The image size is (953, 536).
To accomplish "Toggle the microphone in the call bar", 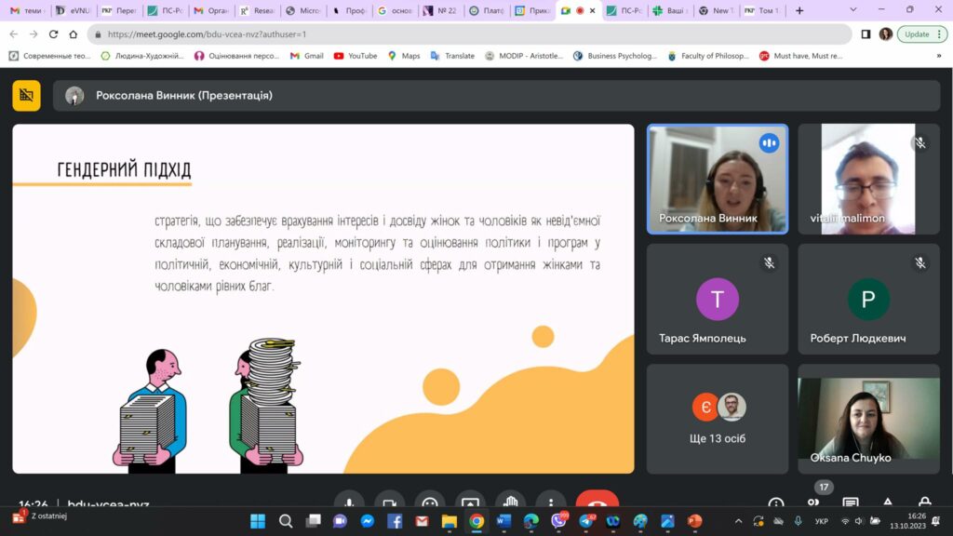I will (349, 502).
